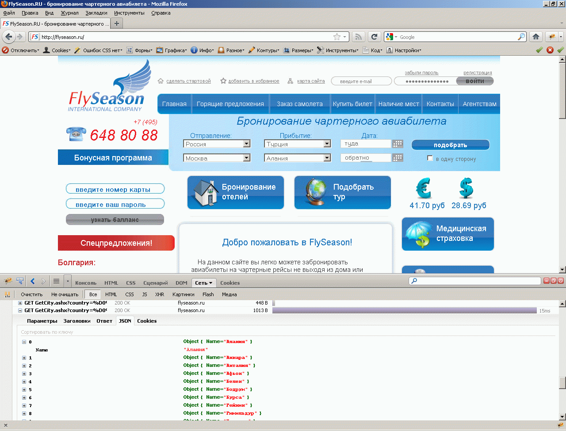Image resolution: width=566 pixels, height=431 pixels.
Task: Open the 'Заголовки' request detail tab
Action: tap(77, 321)
